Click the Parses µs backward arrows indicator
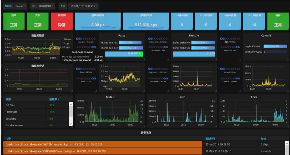Screen dimensions: 290x155 point(86,78)
